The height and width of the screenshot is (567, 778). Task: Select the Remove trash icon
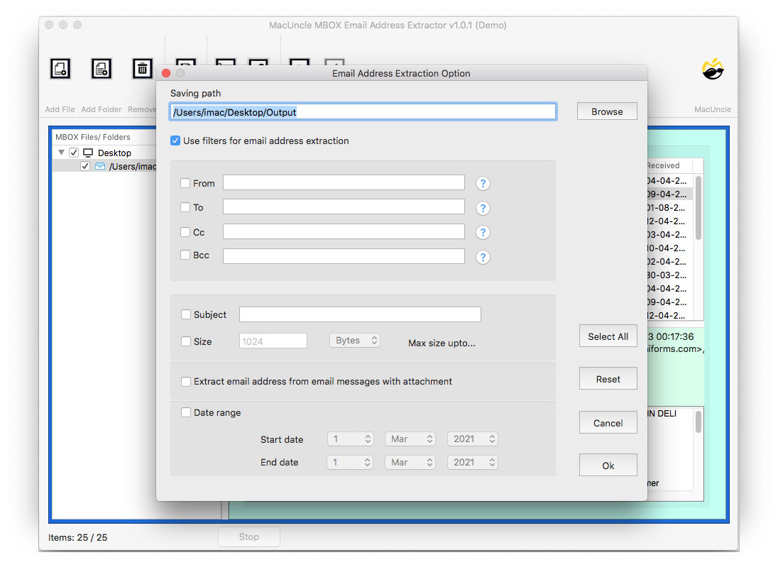(x=142, y=69)
